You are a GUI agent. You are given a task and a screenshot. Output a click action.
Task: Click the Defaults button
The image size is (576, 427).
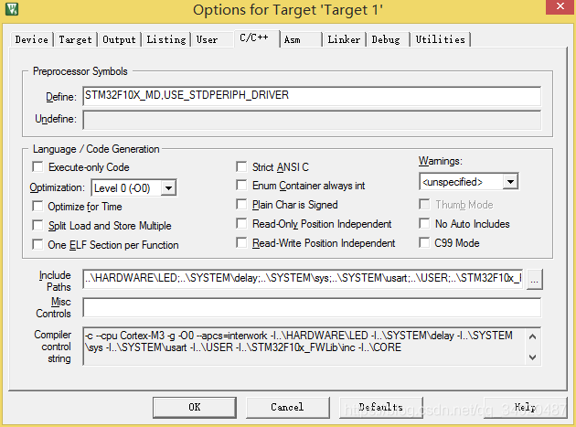tap(380, 407)
